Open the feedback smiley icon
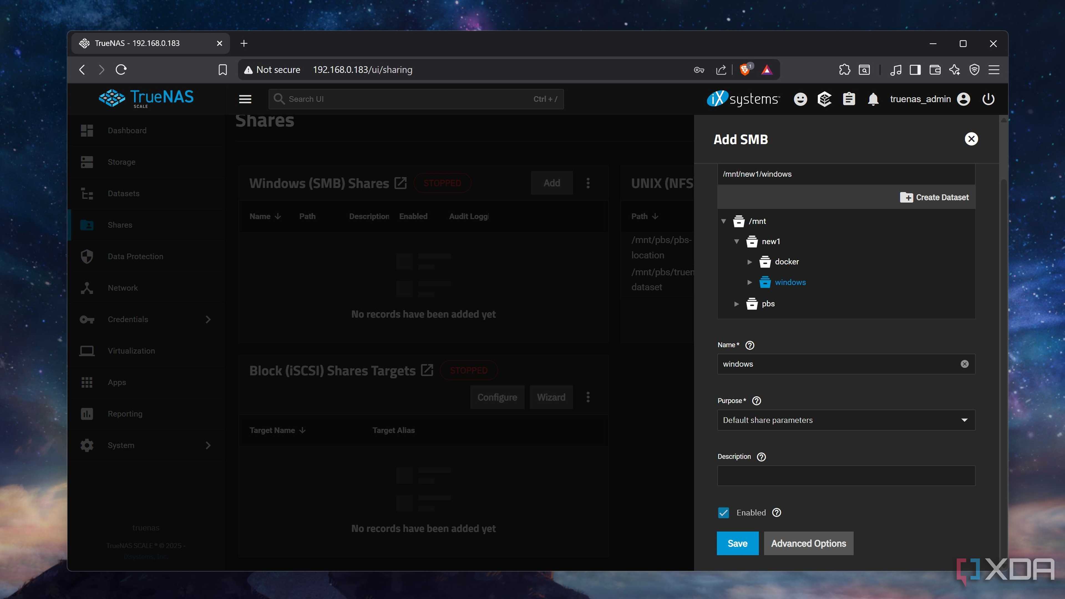Viewport: 1065px width, 599px height. [x=800, y=99]
